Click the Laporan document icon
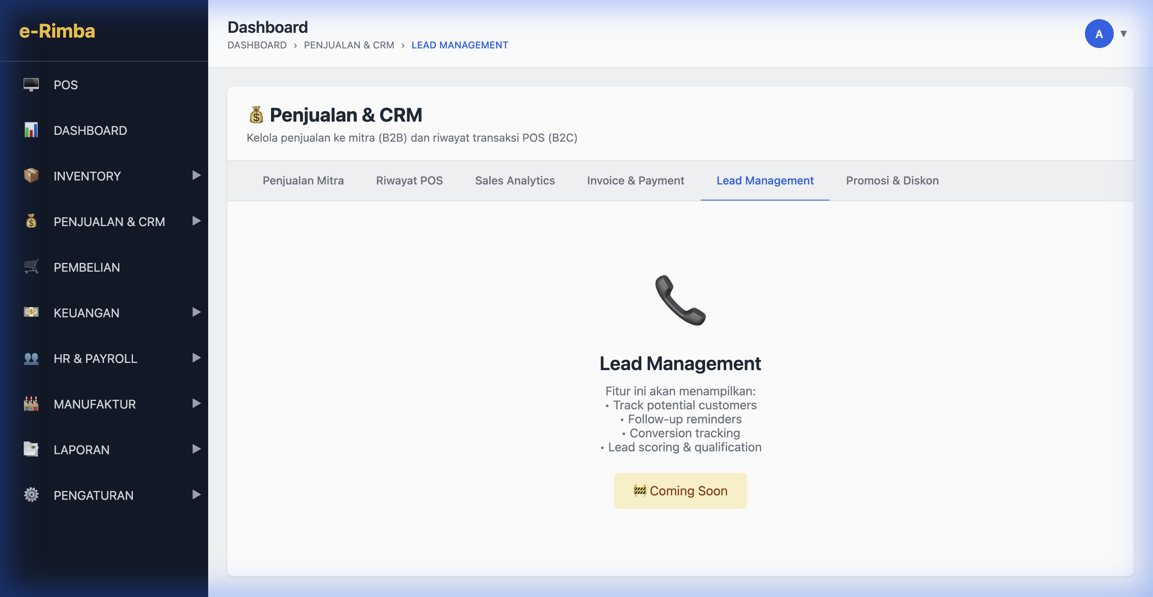 pos(31,449)
